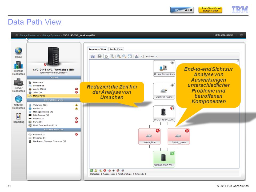Toggle the Error acknowledged filter
Image resolution: width=256 pixels, height=192 pixels.
(x=109, y=170)
